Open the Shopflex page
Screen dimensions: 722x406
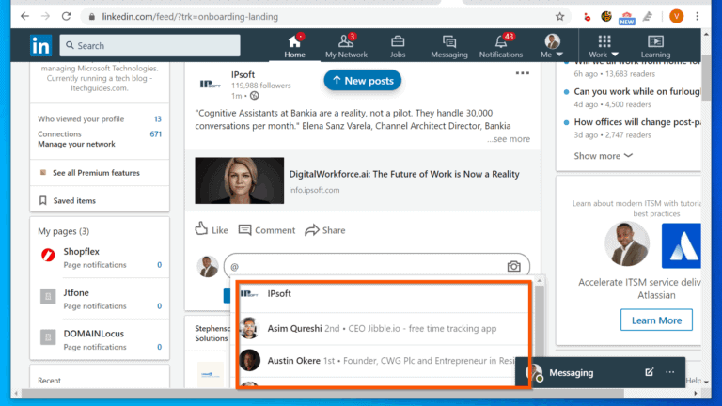click(81, 251)
